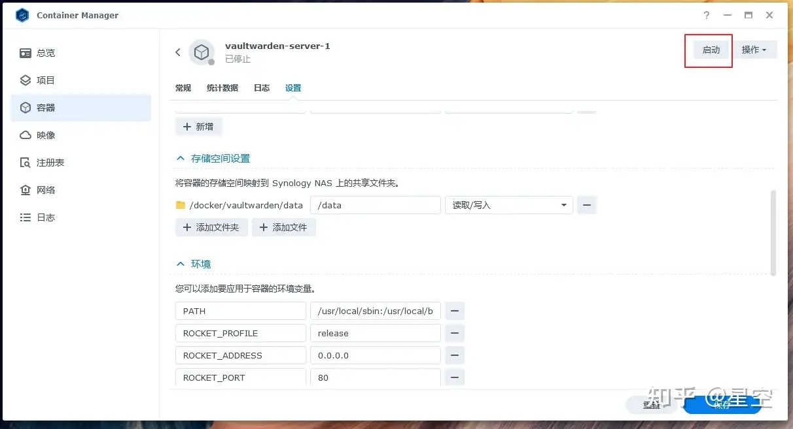
Task: Delete the ROCKET_PROFILE environment variable
Action: (454, 333)
